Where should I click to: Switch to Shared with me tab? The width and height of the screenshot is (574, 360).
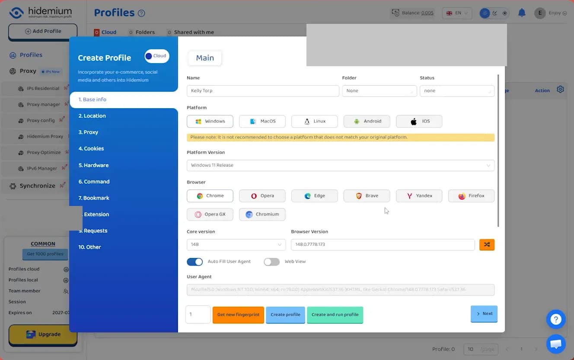coord(191,32)
